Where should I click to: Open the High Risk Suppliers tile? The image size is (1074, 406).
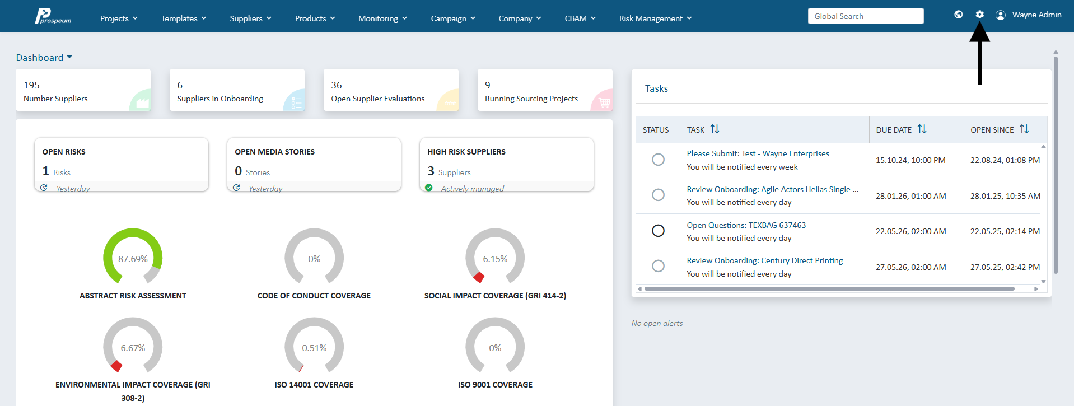[507, 165]
